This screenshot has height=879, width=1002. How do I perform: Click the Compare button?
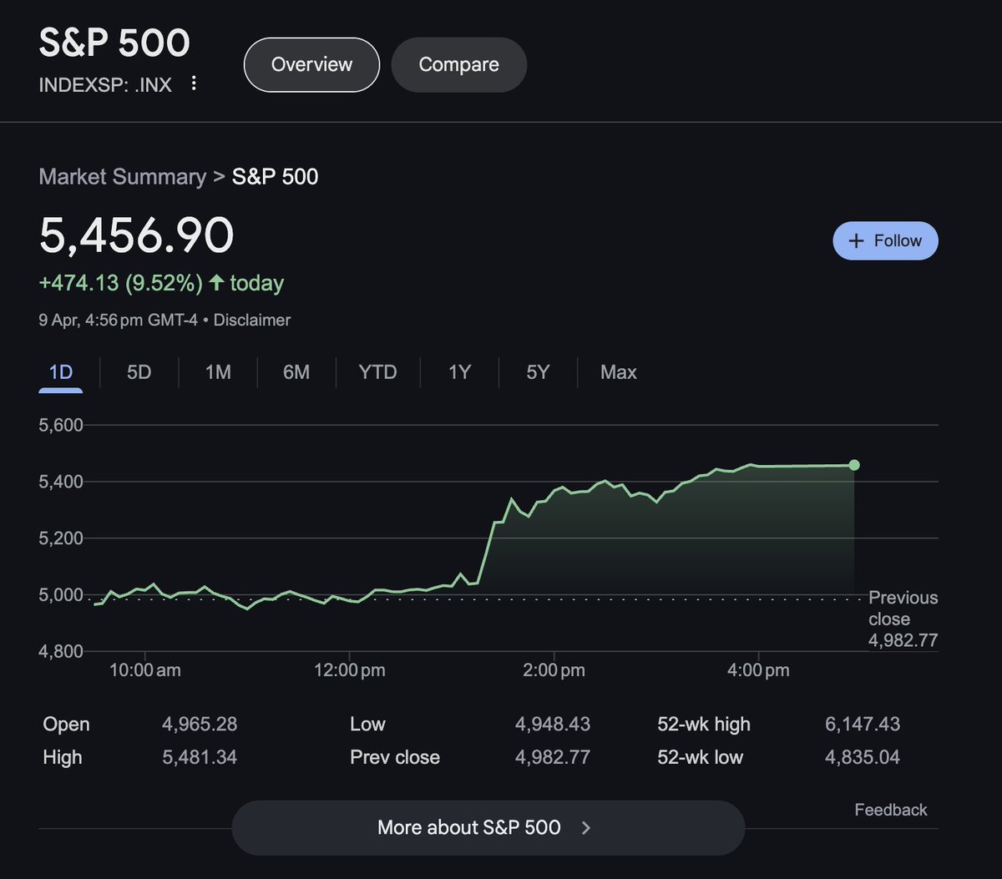[458, 64]
